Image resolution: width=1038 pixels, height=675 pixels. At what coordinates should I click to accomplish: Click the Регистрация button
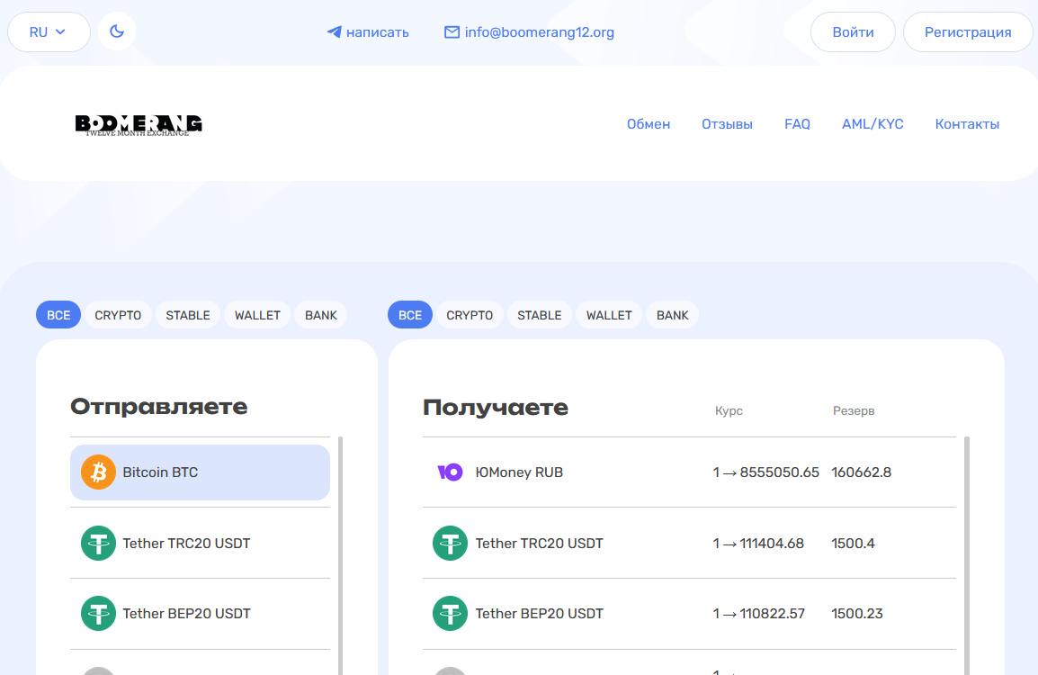pos(968,32)
